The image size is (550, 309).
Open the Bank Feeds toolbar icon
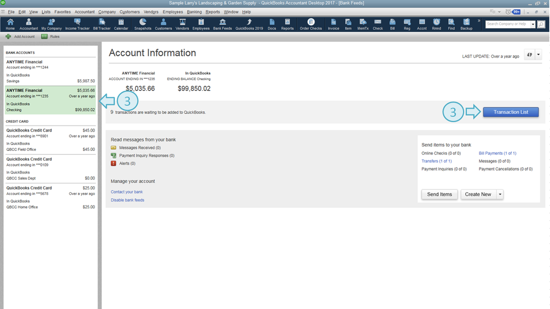[x=222, y=24]
